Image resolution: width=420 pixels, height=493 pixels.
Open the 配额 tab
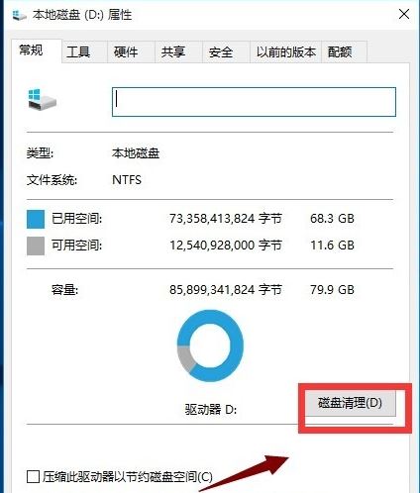coord(344,51)
